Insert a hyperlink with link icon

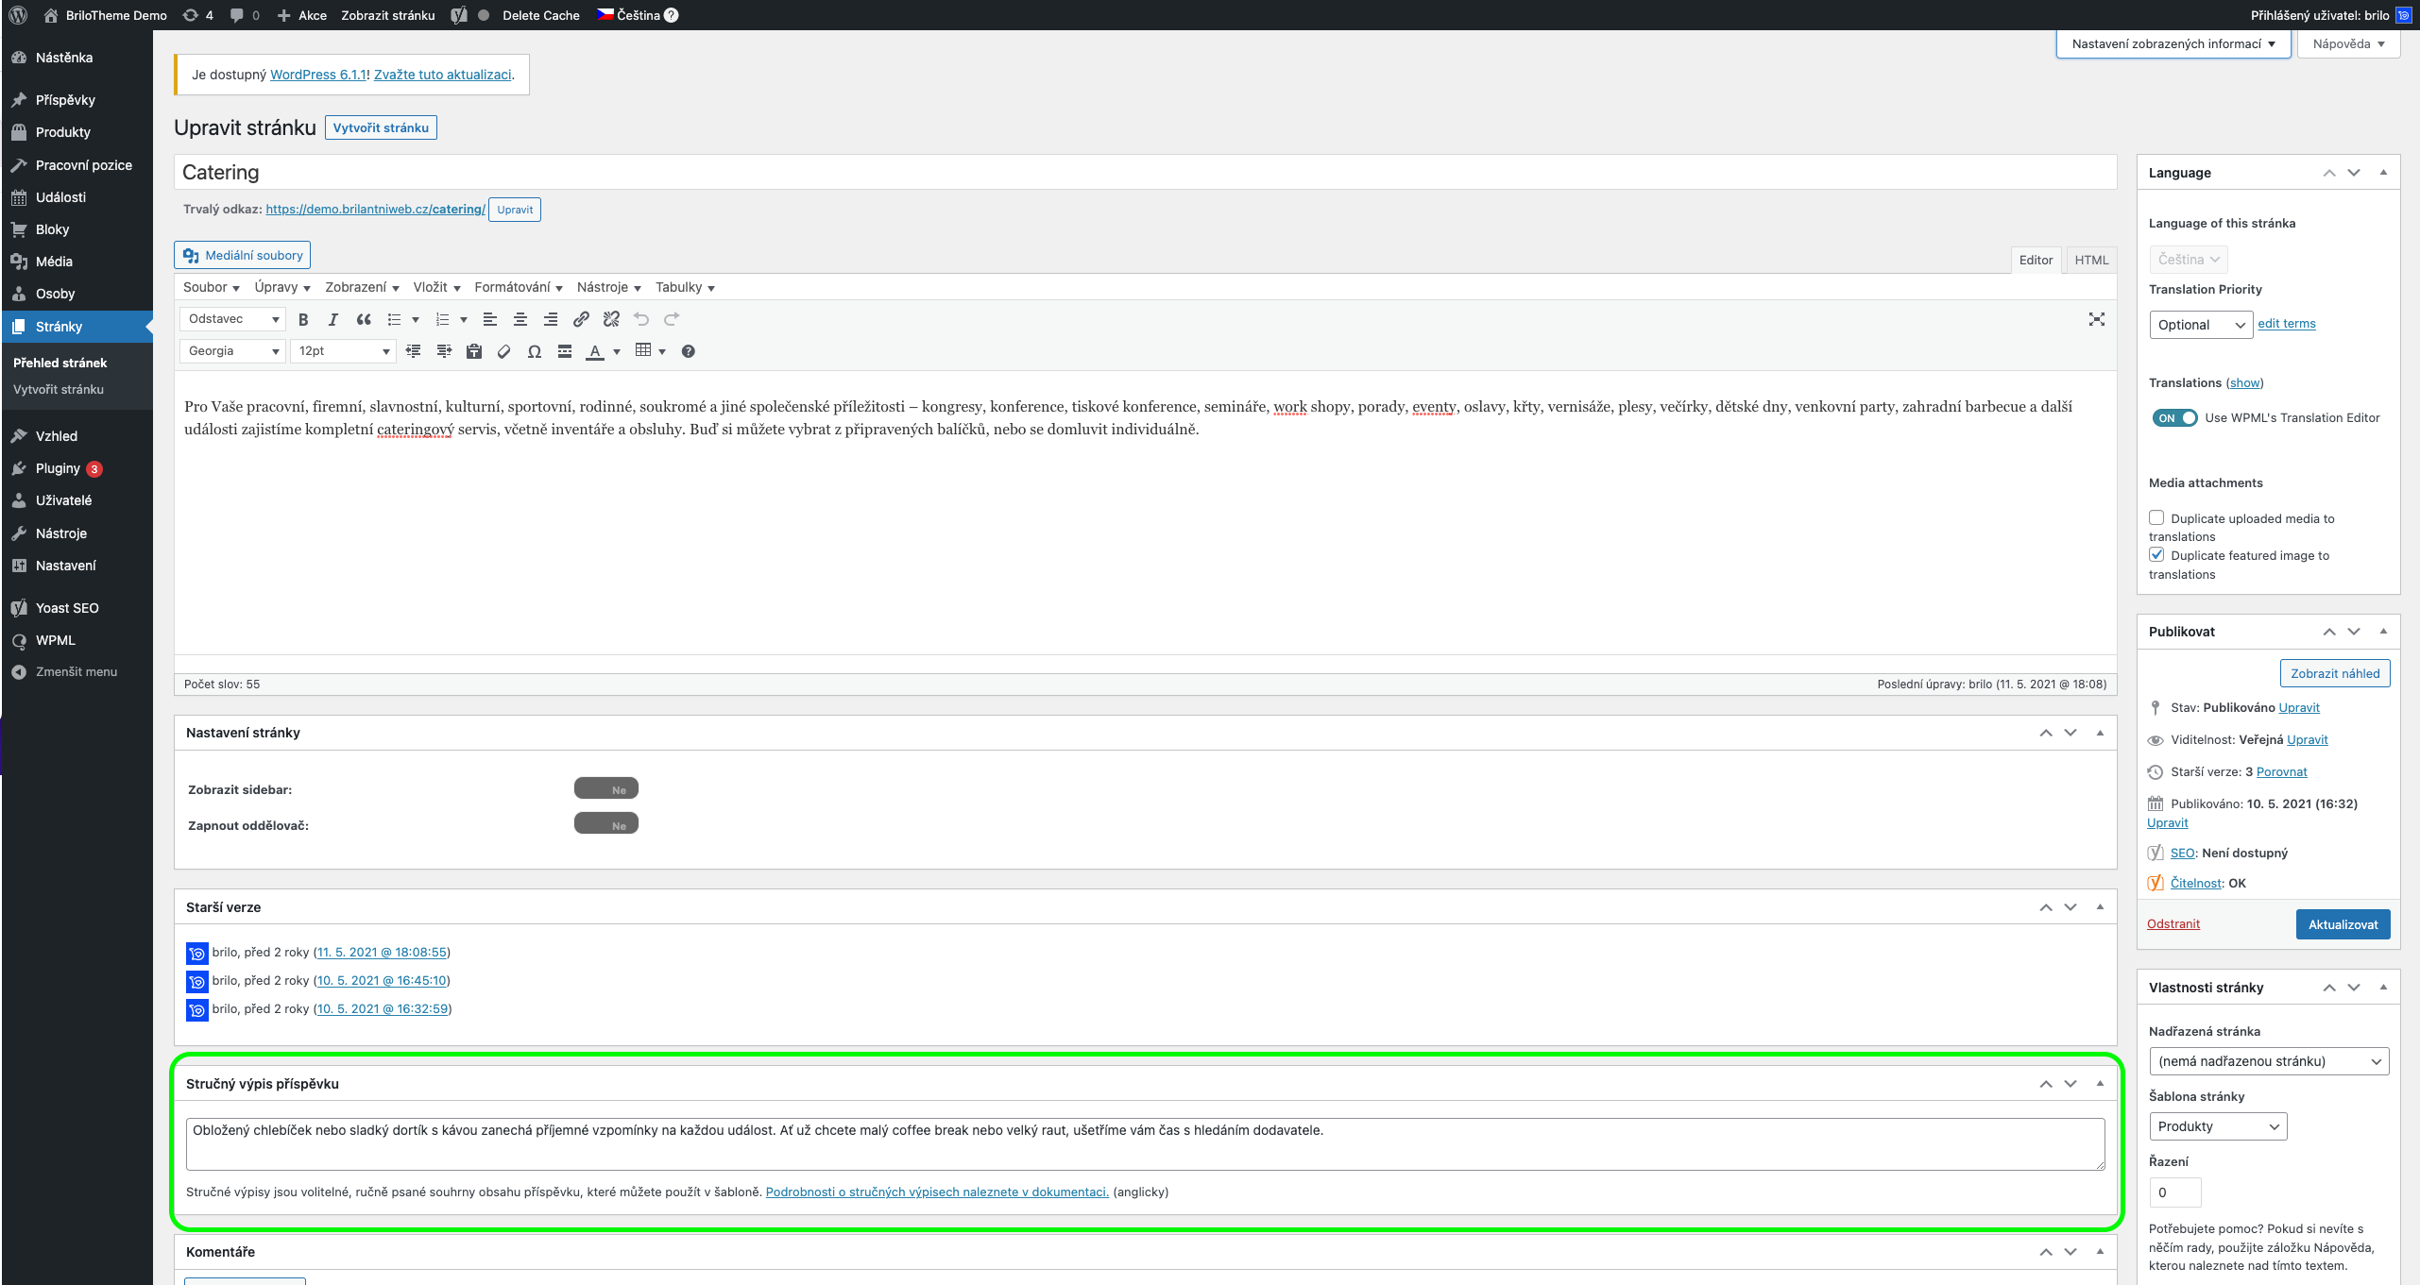(581, 319)
